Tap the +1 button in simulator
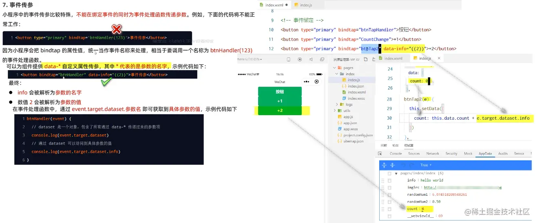This screenshot has width=537, height=223. (x=280, y=101)
